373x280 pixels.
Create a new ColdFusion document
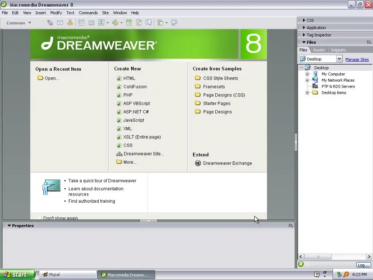click(x=131, y=87)
